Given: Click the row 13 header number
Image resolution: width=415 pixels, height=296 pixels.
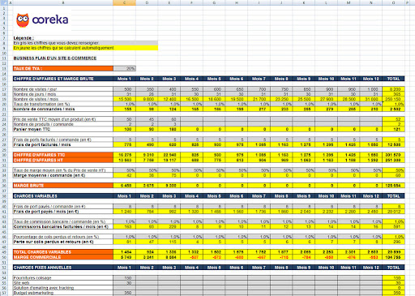Looking at the screenshot, I should click(4, 69).
